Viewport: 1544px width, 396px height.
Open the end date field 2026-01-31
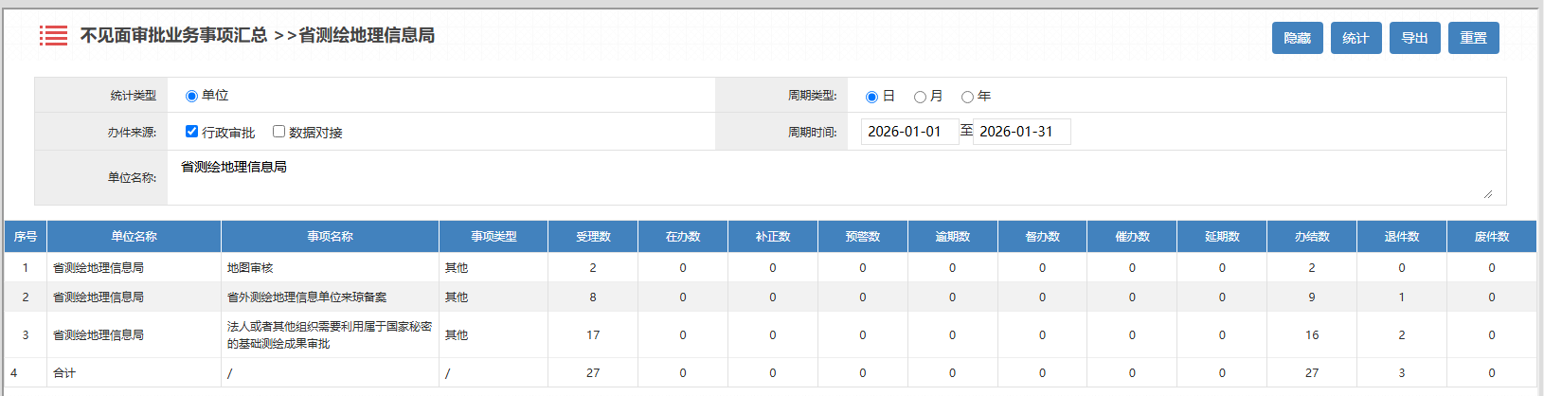point(1020,132)
